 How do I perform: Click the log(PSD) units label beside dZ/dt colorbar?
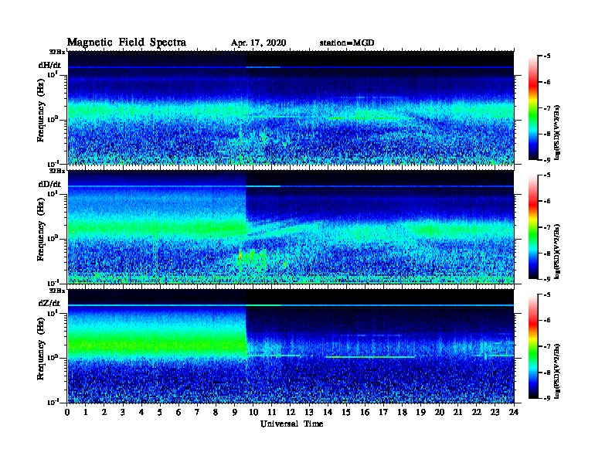[557, 371]
